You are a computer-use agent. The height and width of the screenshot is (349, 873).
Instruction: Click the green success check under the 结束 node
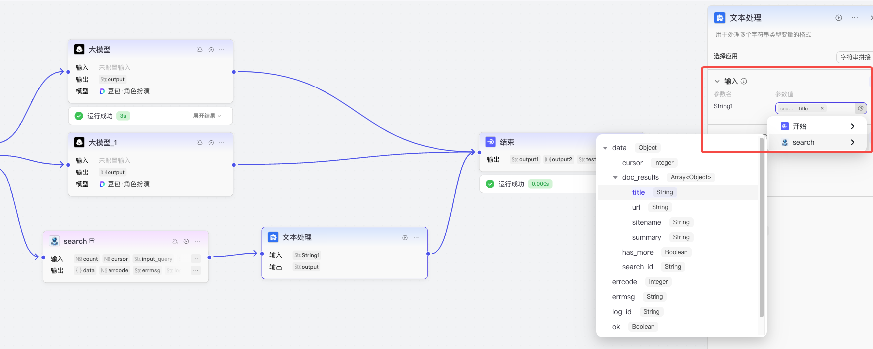[490, 184]
